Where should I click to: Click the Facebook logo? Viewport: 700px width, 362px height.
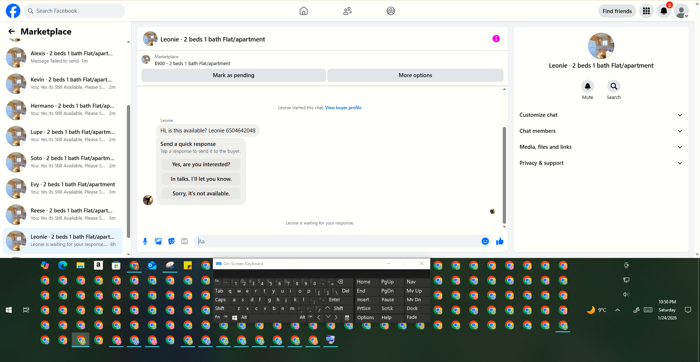click(13, 11)
